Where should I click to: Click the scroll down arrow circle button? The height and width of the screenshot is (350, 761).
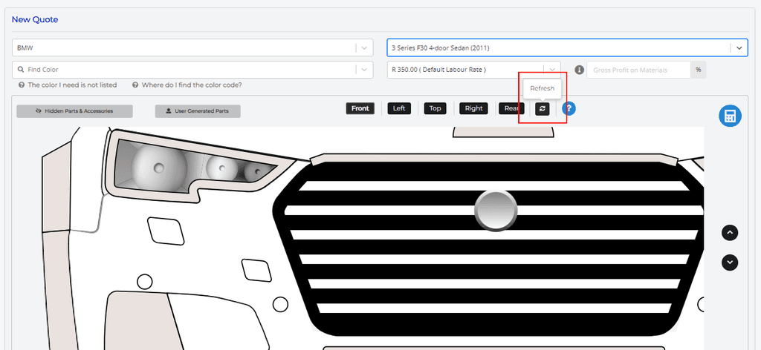(730, 262)
